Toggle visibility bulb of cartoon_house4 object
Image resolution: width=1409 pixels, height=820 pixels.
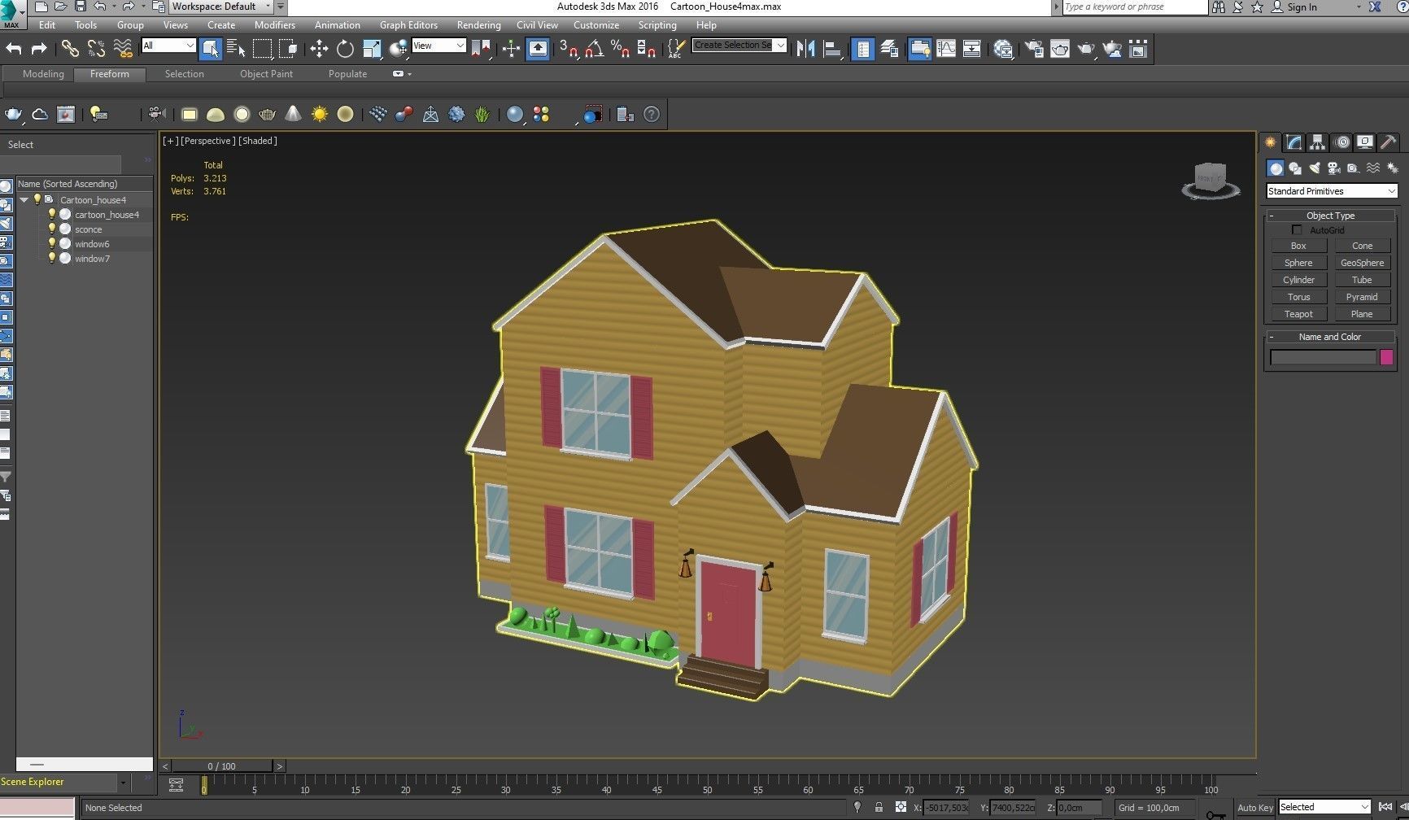point(52,215)
